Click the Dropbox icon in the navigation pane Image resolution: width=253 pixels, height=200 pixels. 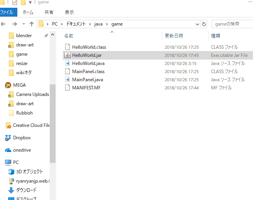tap(8, 138)
